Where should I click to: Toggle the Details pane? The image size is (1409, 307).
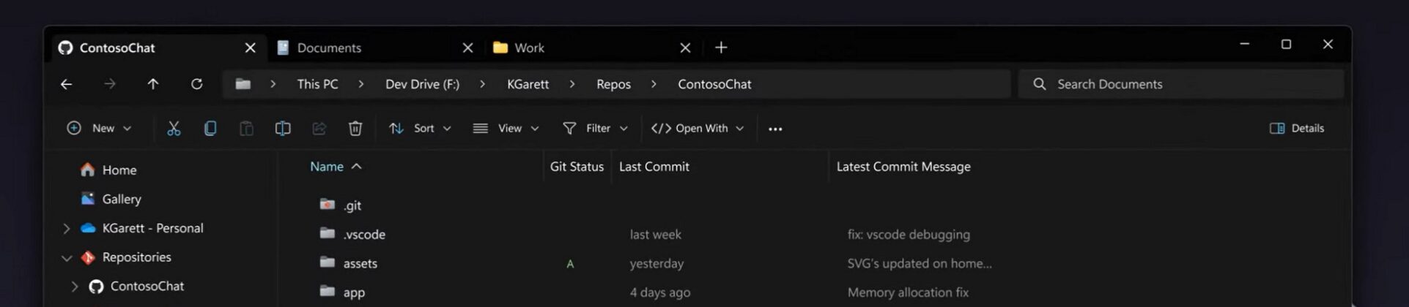[1297, 128]
